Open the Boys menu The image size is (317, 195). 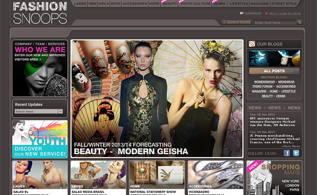click(x=116, y=3)
